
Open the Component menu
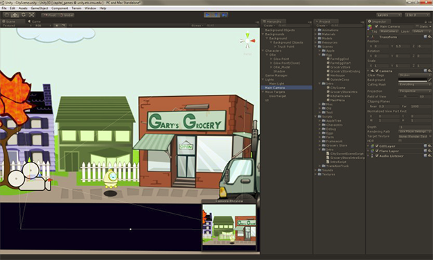60,8
